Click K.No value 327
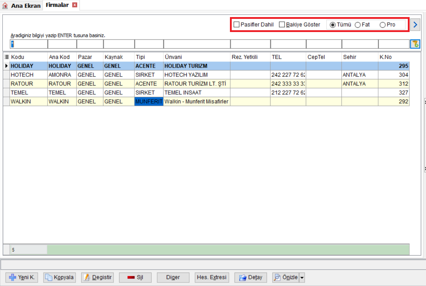 [394, 93]
